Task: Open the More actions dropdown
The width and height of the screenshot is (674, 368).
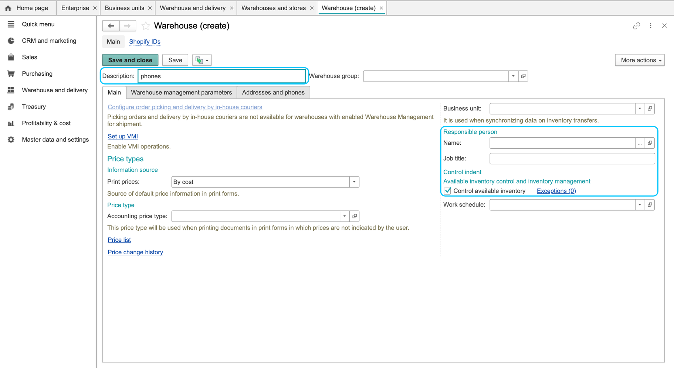Action: [640, 60]
